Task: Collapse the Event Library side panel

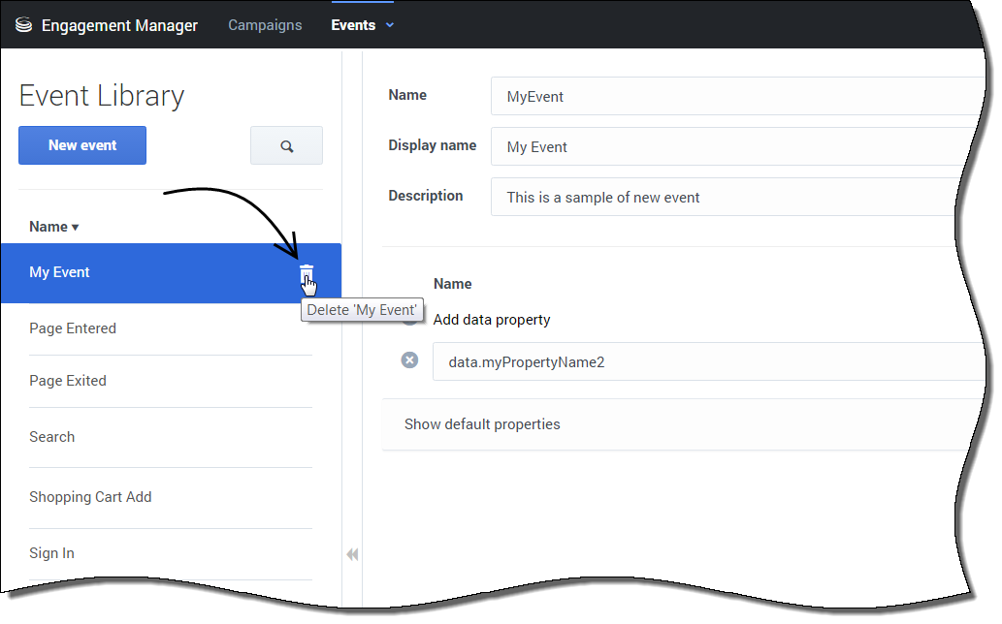Action: (352, 554)
